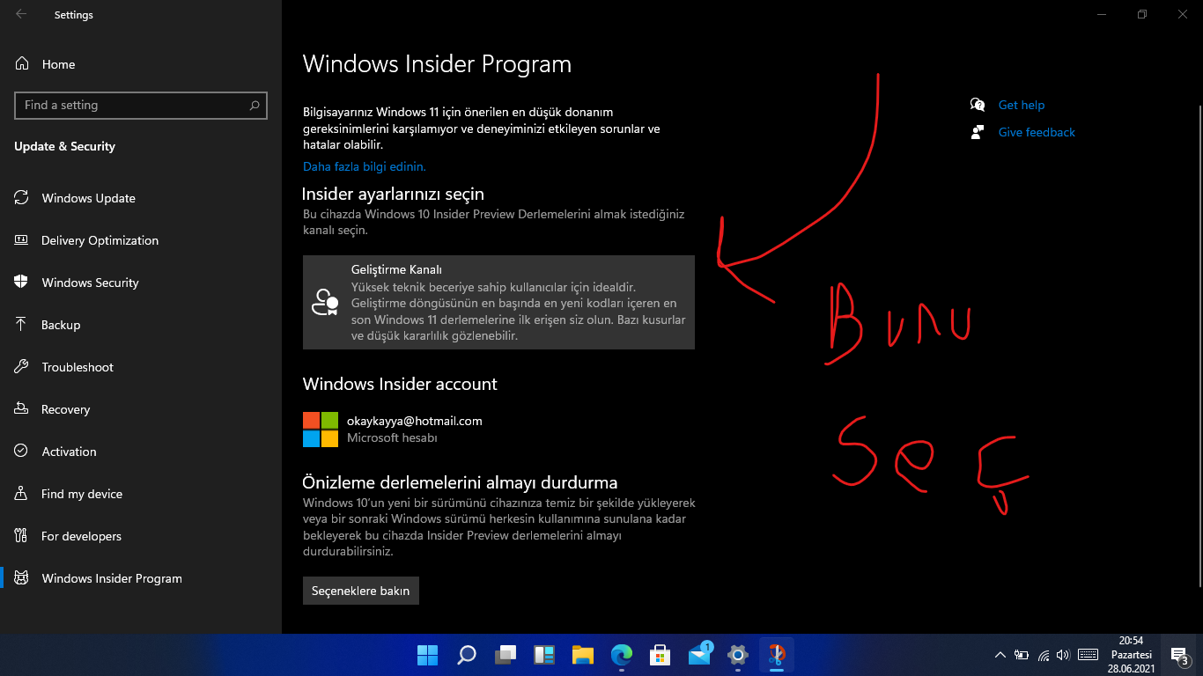Click the Windows Insider Program page title
The height and width of the screenshot is (676, 1203).
point(437,64)
